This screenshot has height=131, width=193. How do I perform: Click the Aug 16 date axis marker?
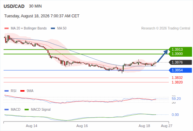[x=82, y=126]
